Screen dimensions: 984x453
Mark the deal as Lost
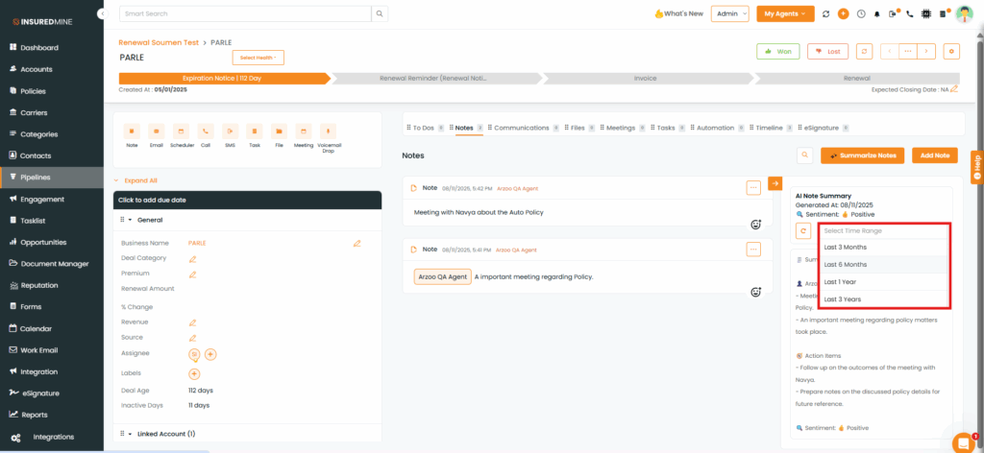click(827, 52)
